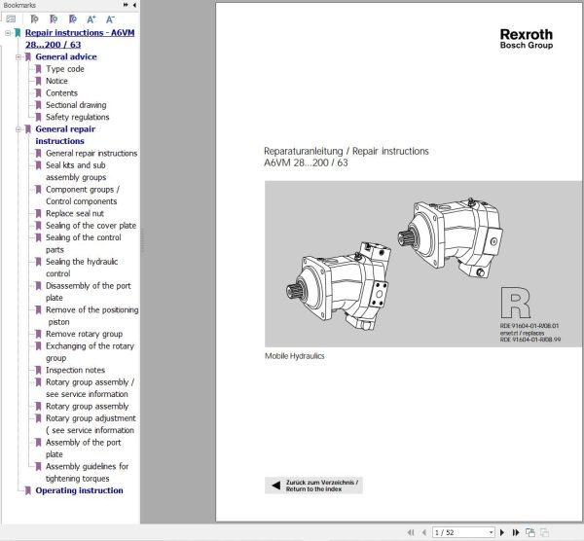Open Assembly of the port plate
The width and height of the screenshot is (584, 541).
point(84,449)
